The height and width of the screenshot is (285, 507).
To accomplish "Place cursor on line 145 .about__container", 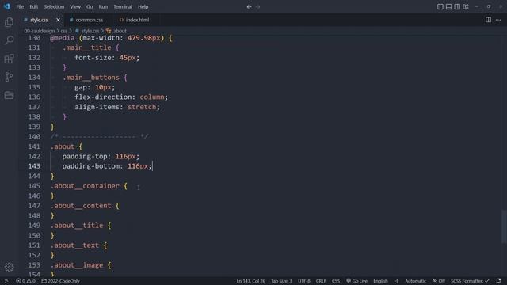I will tap(89, 186).
